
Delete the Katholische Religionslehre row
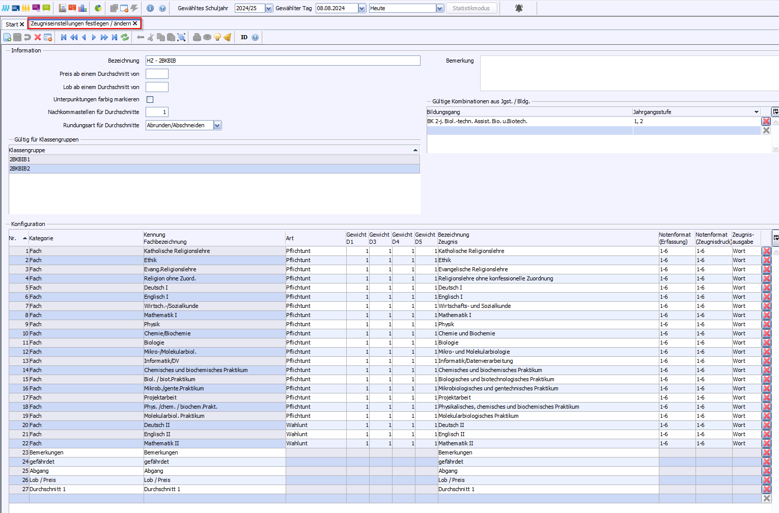pos(766,251)
